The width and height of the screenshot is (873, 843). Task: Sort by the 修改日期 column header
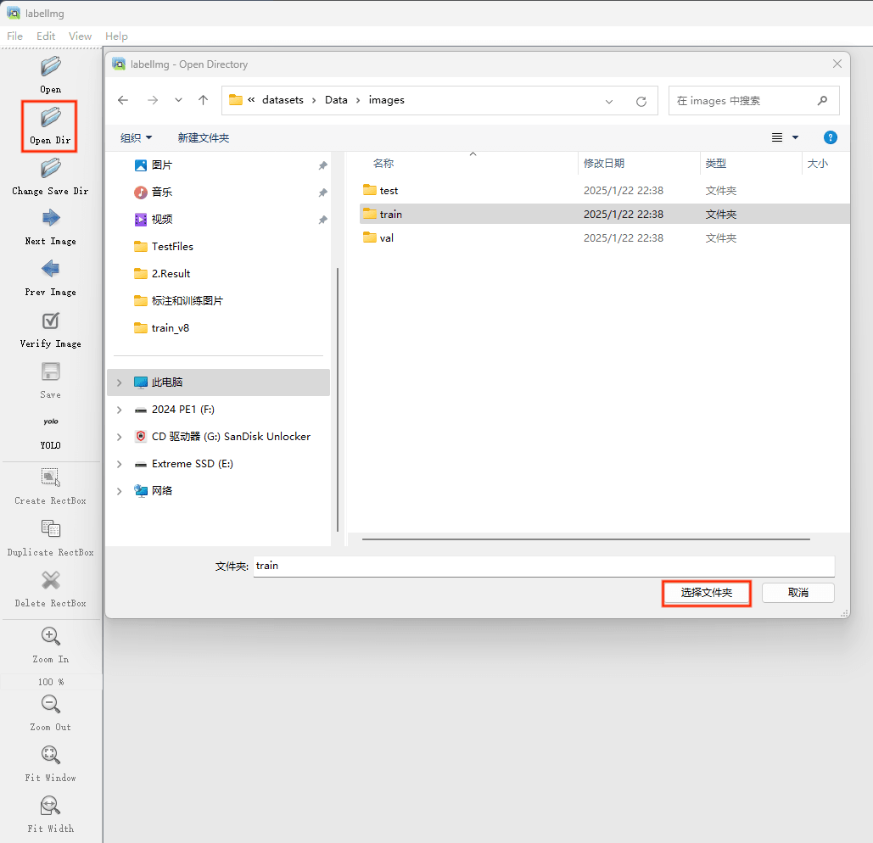tap(603, 164)
